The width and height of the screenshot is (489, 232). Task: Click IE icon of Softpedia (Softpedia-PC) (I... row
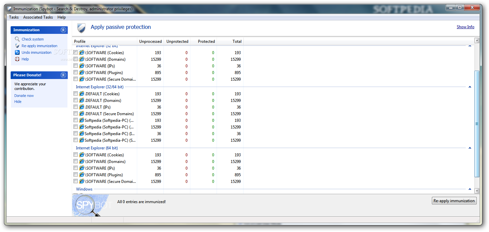tap(82, 133)
